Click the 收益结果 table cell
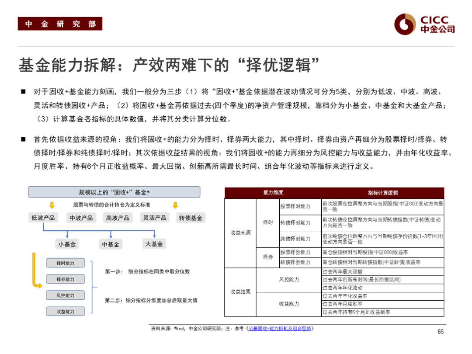 point(240,292)
